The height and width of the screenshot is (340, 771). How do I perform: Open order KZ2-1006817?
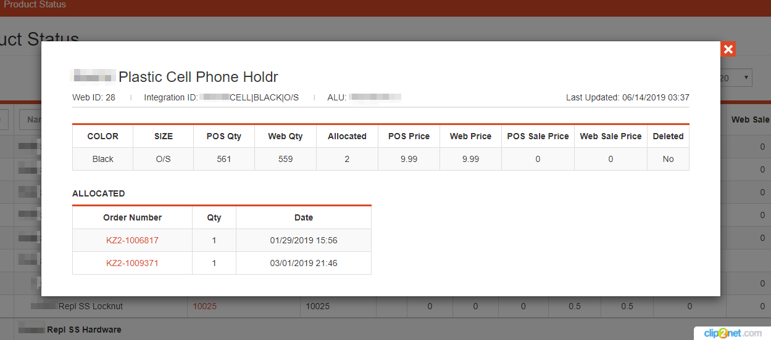(x=132, y=240)
